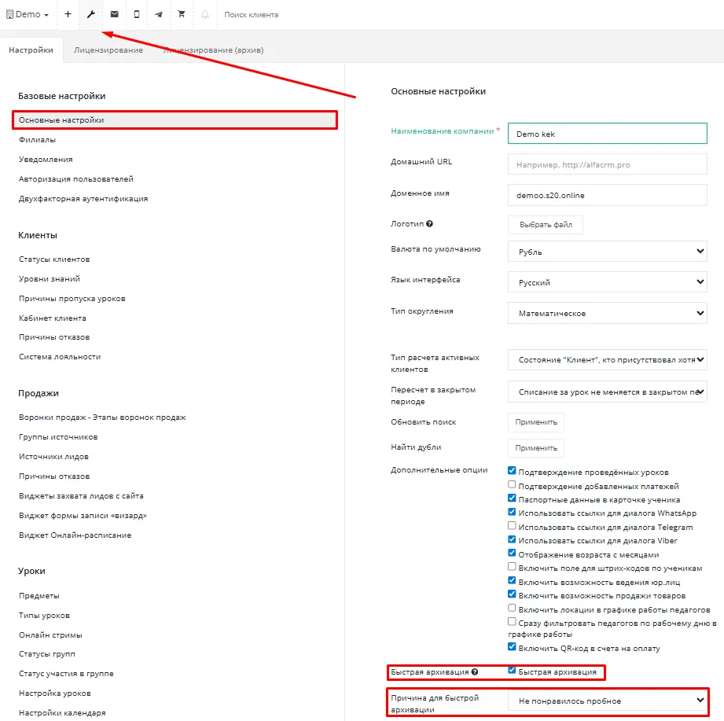Click the Доменное имя input field

(x=607, y=195)
